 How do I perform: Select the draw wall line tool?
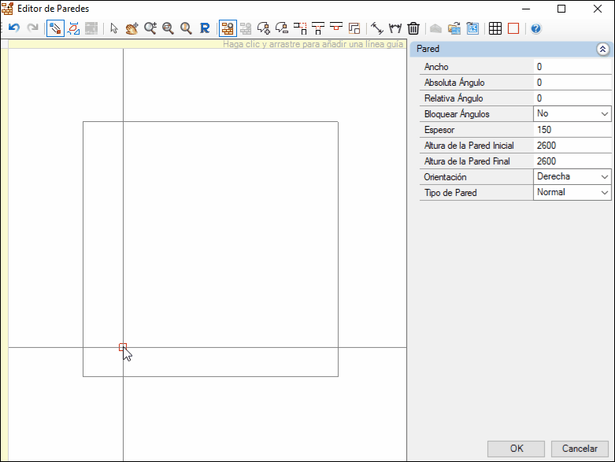coord(55,28)
